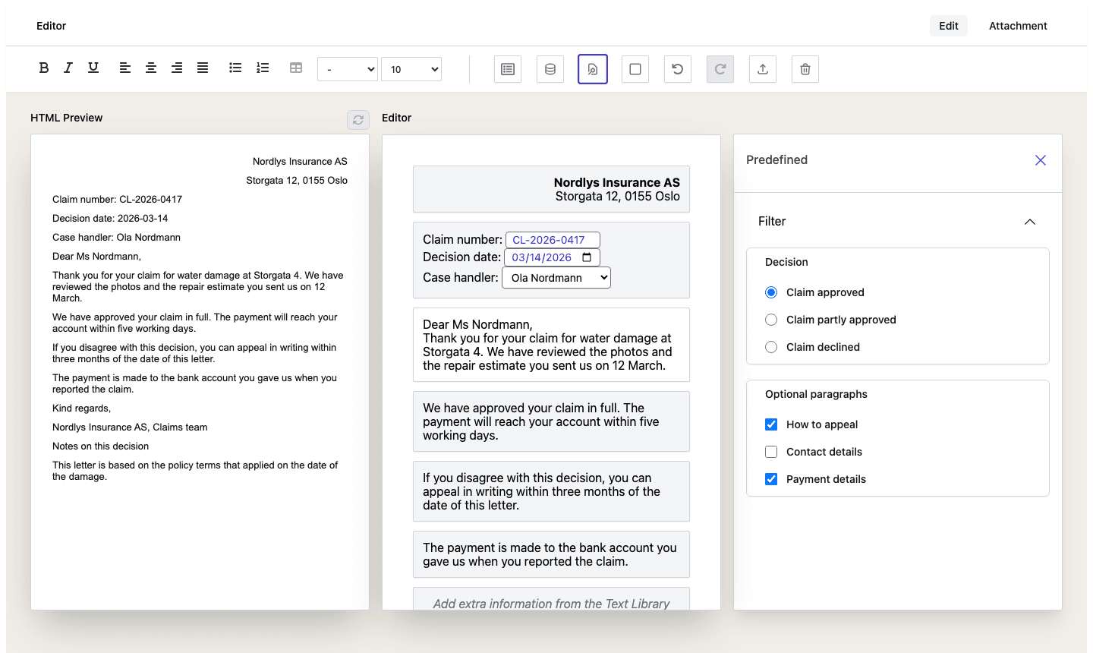Viewport: 1093px width, 653px height.
Task: Uncheck Payment details paragraph
Action: pos(771,479)
